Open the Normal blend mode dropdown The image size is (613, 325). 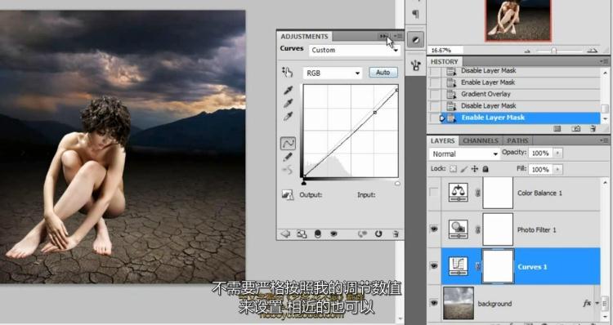[464, 154]
